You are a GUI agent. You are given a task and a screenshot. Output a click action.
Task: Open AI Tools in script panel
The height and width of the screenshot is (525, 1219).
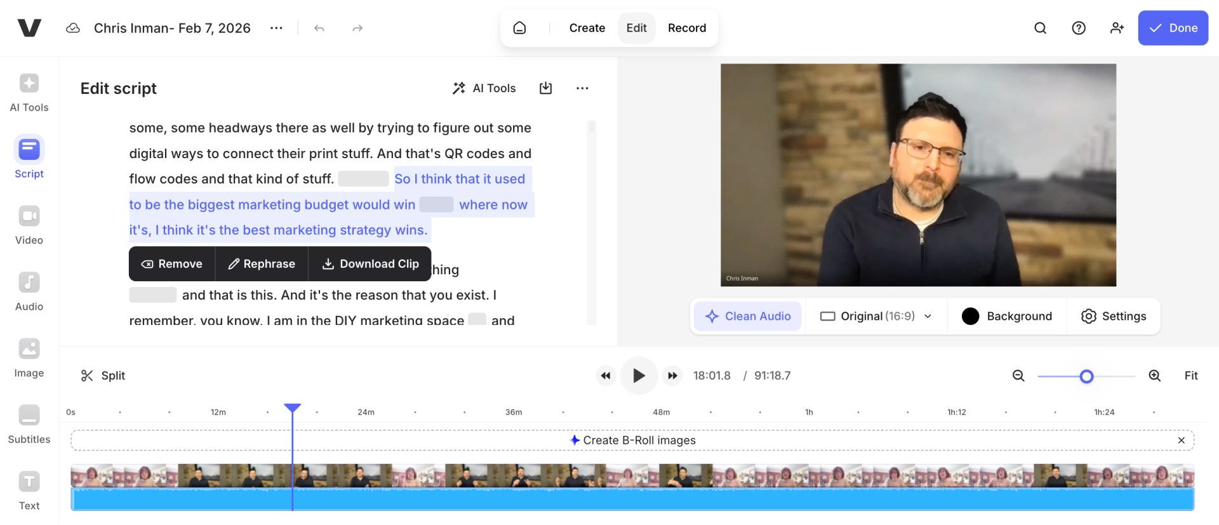point(484,88)
